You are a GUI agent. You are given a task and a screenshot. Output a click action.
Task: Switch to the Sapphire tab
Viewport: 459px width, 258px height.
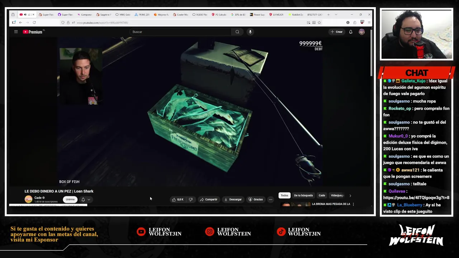(104, 15)
